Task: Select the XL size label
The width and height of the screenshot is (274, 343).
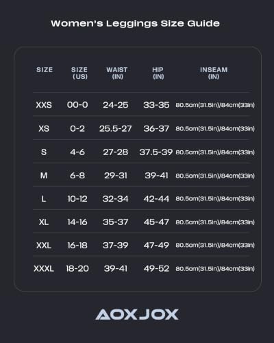Action: click(x=44, y=222)
